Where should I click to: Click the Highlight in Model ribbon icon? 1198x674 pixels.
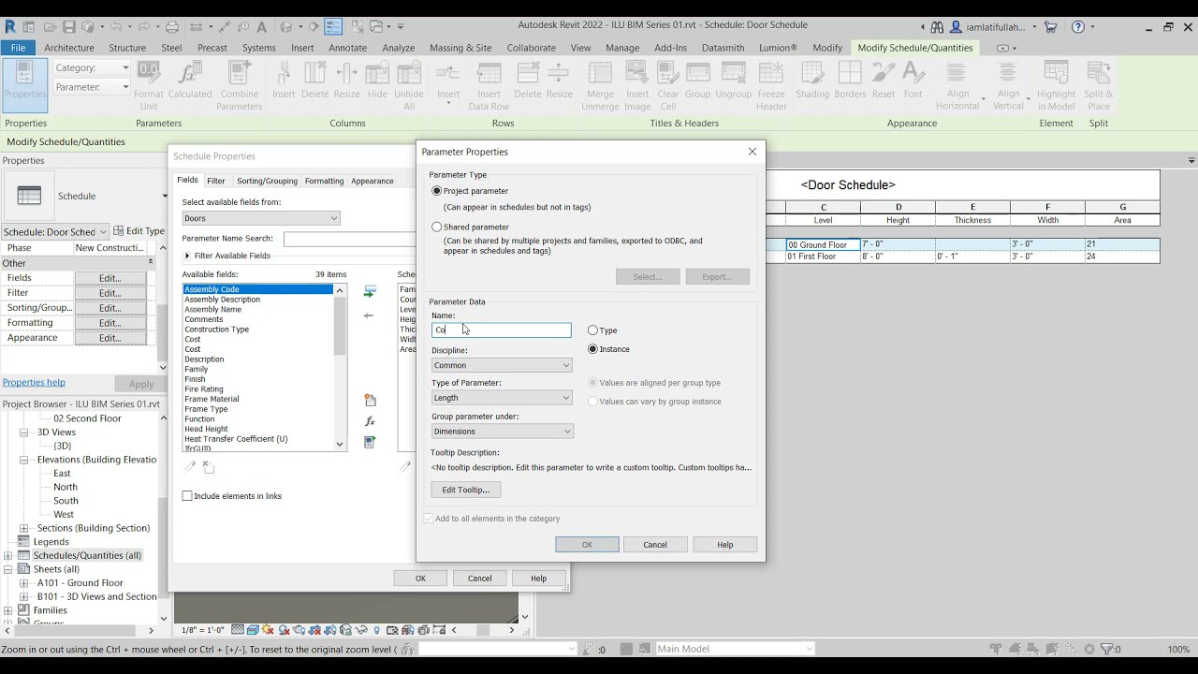click(x=1056, y=84)
